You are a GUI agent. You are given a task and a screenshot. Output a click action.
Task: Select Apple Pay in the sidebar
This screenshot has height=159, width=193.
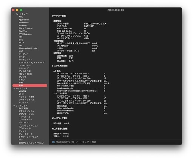(x=24, y=20)
